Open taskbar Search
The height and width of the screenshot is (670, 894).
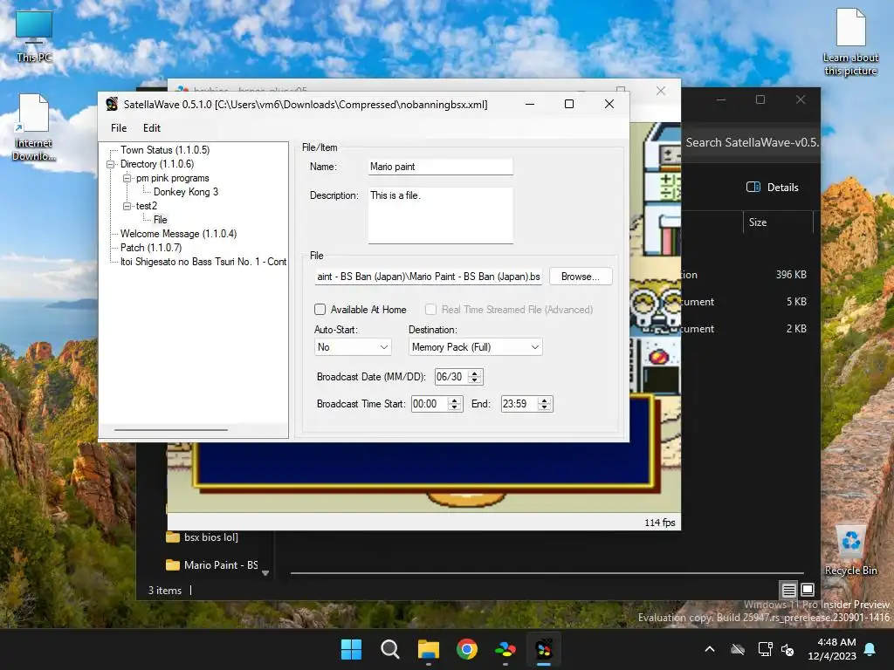tap(390, 649)
